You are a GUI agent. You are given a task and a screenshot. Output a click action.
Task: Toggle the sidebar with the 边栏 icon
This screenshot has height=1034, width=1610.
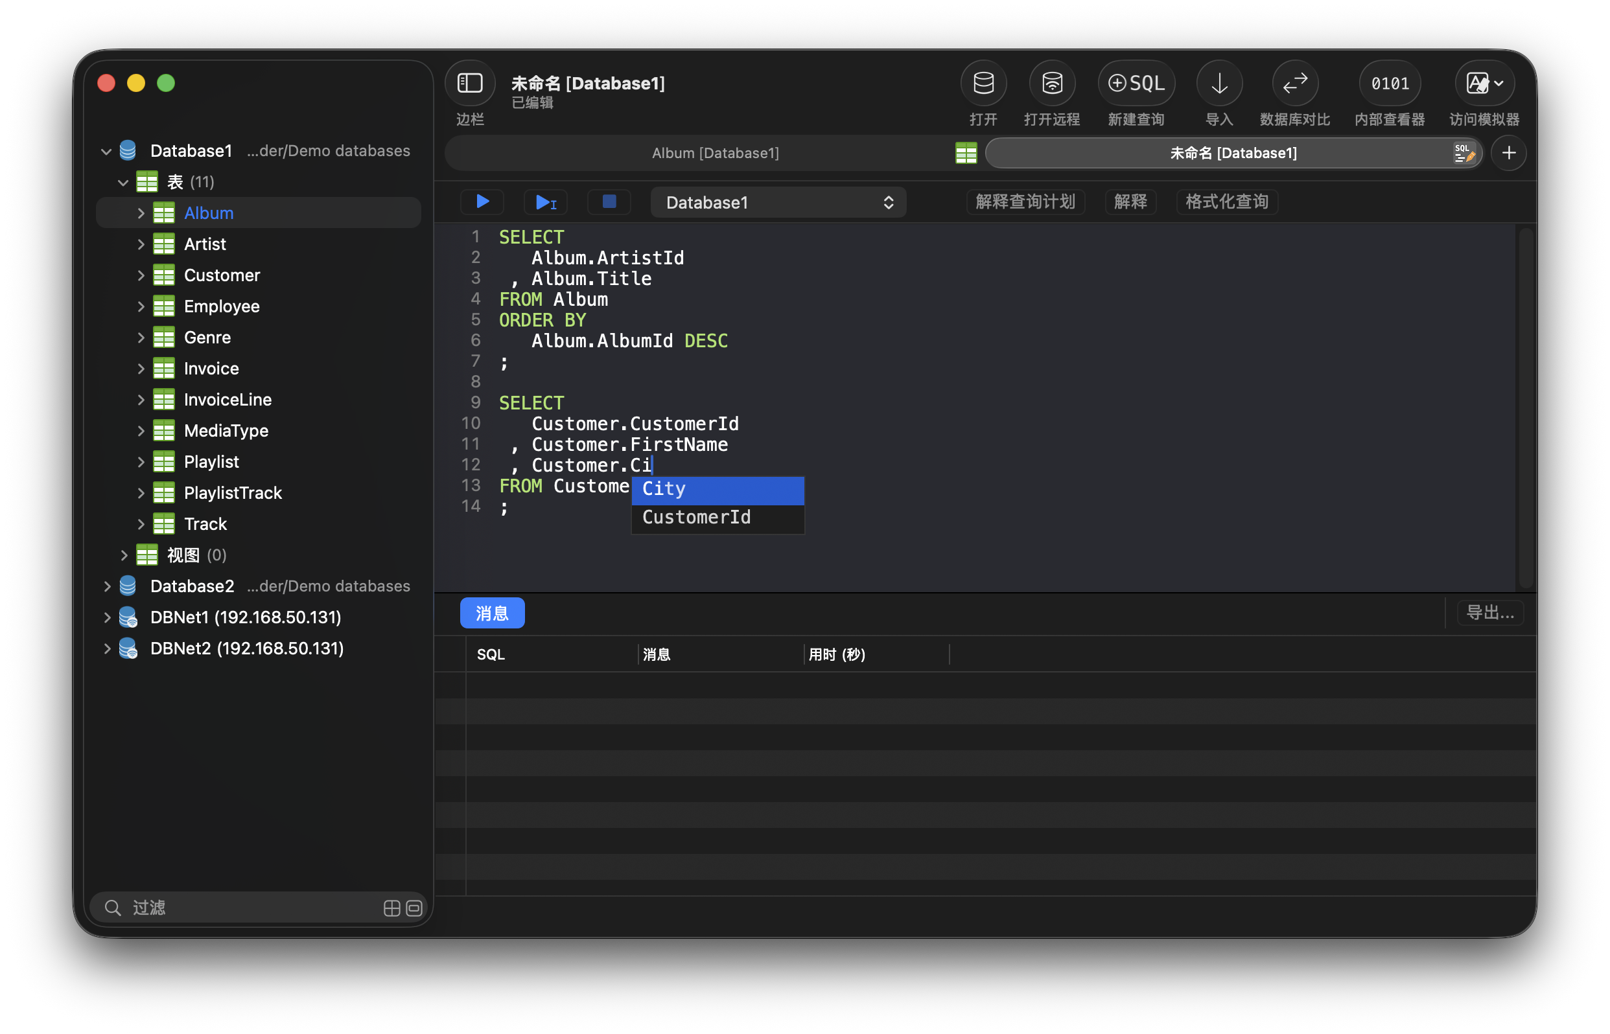click(x=469, y=84)
